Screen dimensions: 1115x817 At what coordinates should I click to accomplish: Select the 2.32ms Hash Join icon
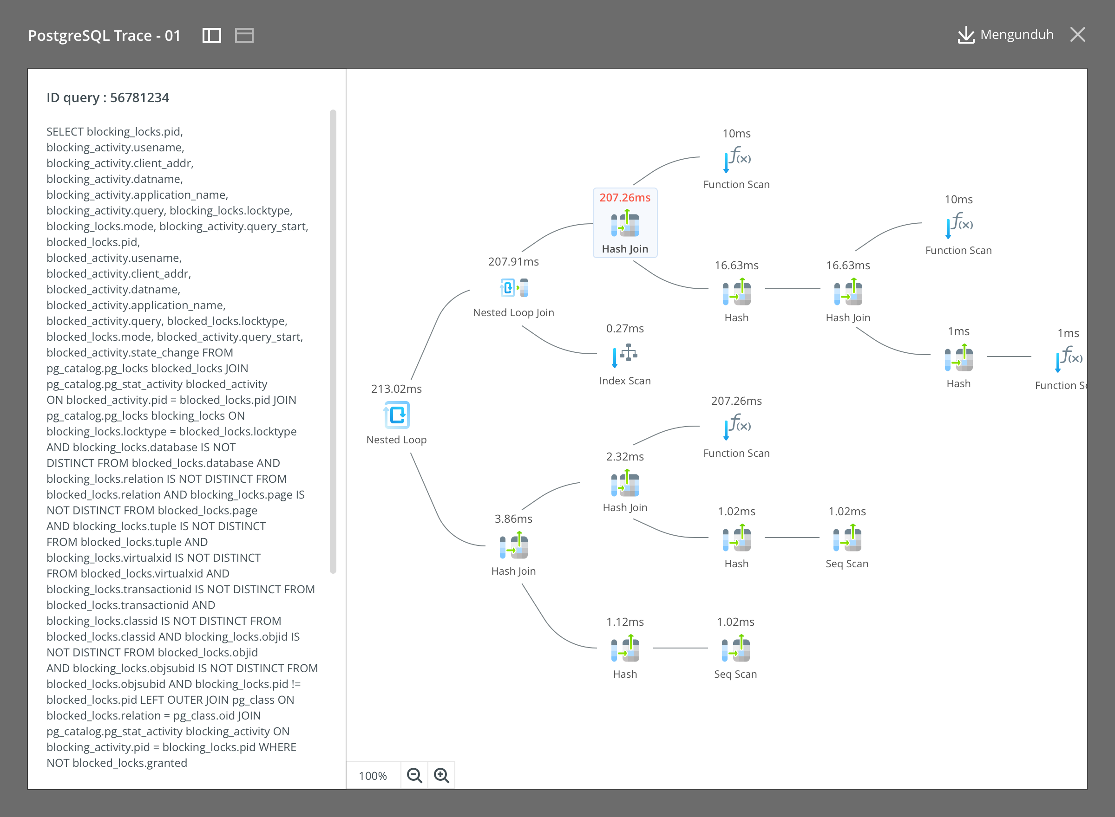625,483
